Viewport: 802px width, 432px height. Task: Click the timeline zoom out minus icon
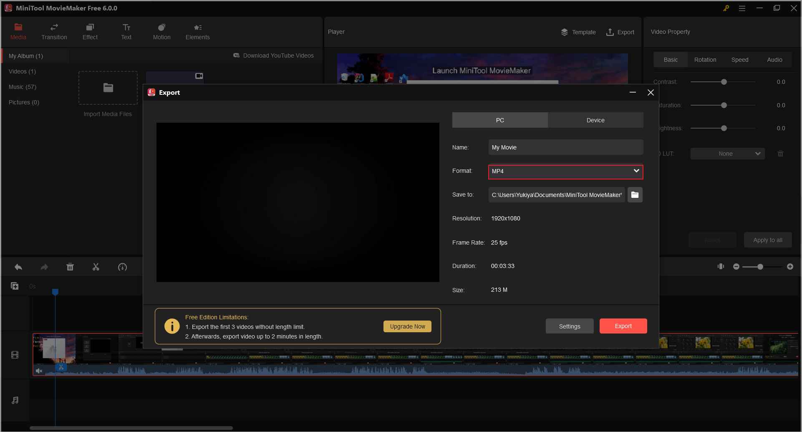click(736, 267)
